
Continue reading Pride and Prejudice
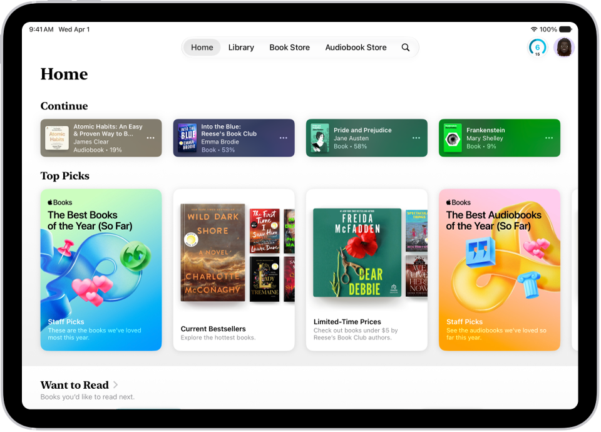click(x=366, y=138)
